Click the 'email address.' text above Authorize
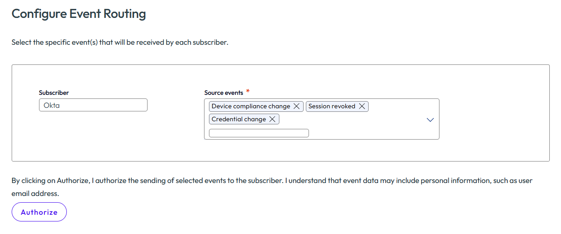The image size is (561, 234). tap(35, 194)
